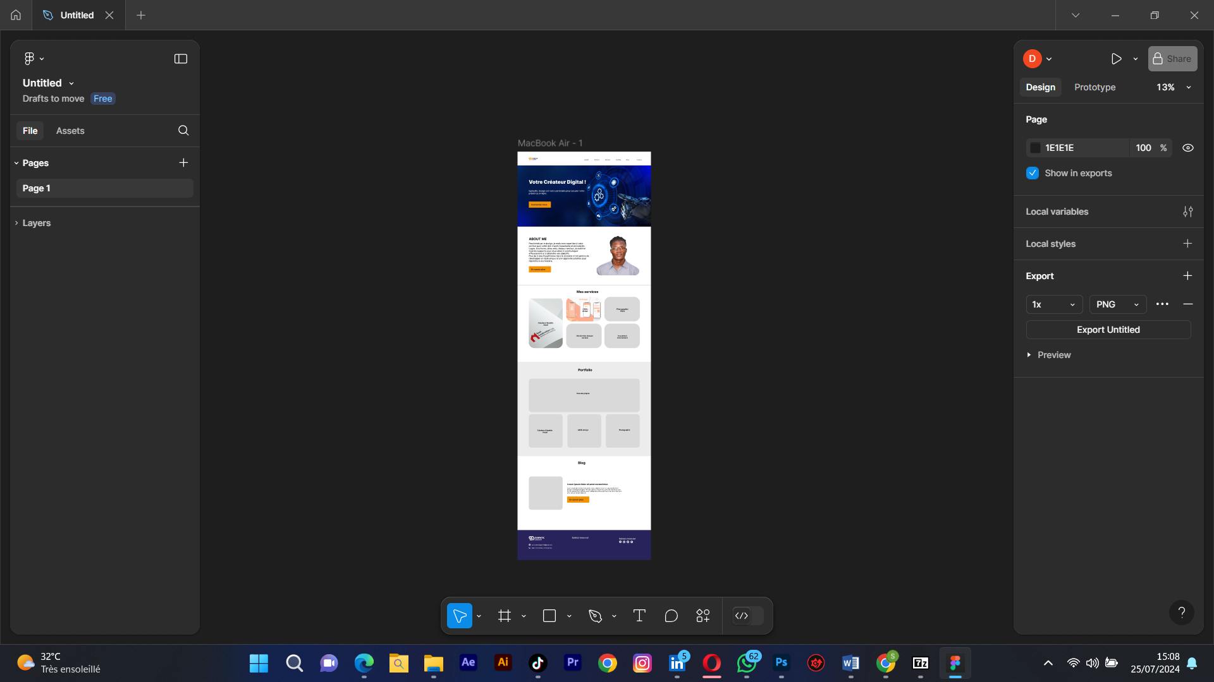Select the Rectangle shape tool

(x=549, y=616)
